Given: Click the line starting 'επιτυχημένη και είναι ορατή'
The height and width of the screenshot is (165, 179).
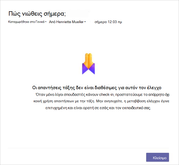Looking at the screenshot, I should (x=98, y=108).
